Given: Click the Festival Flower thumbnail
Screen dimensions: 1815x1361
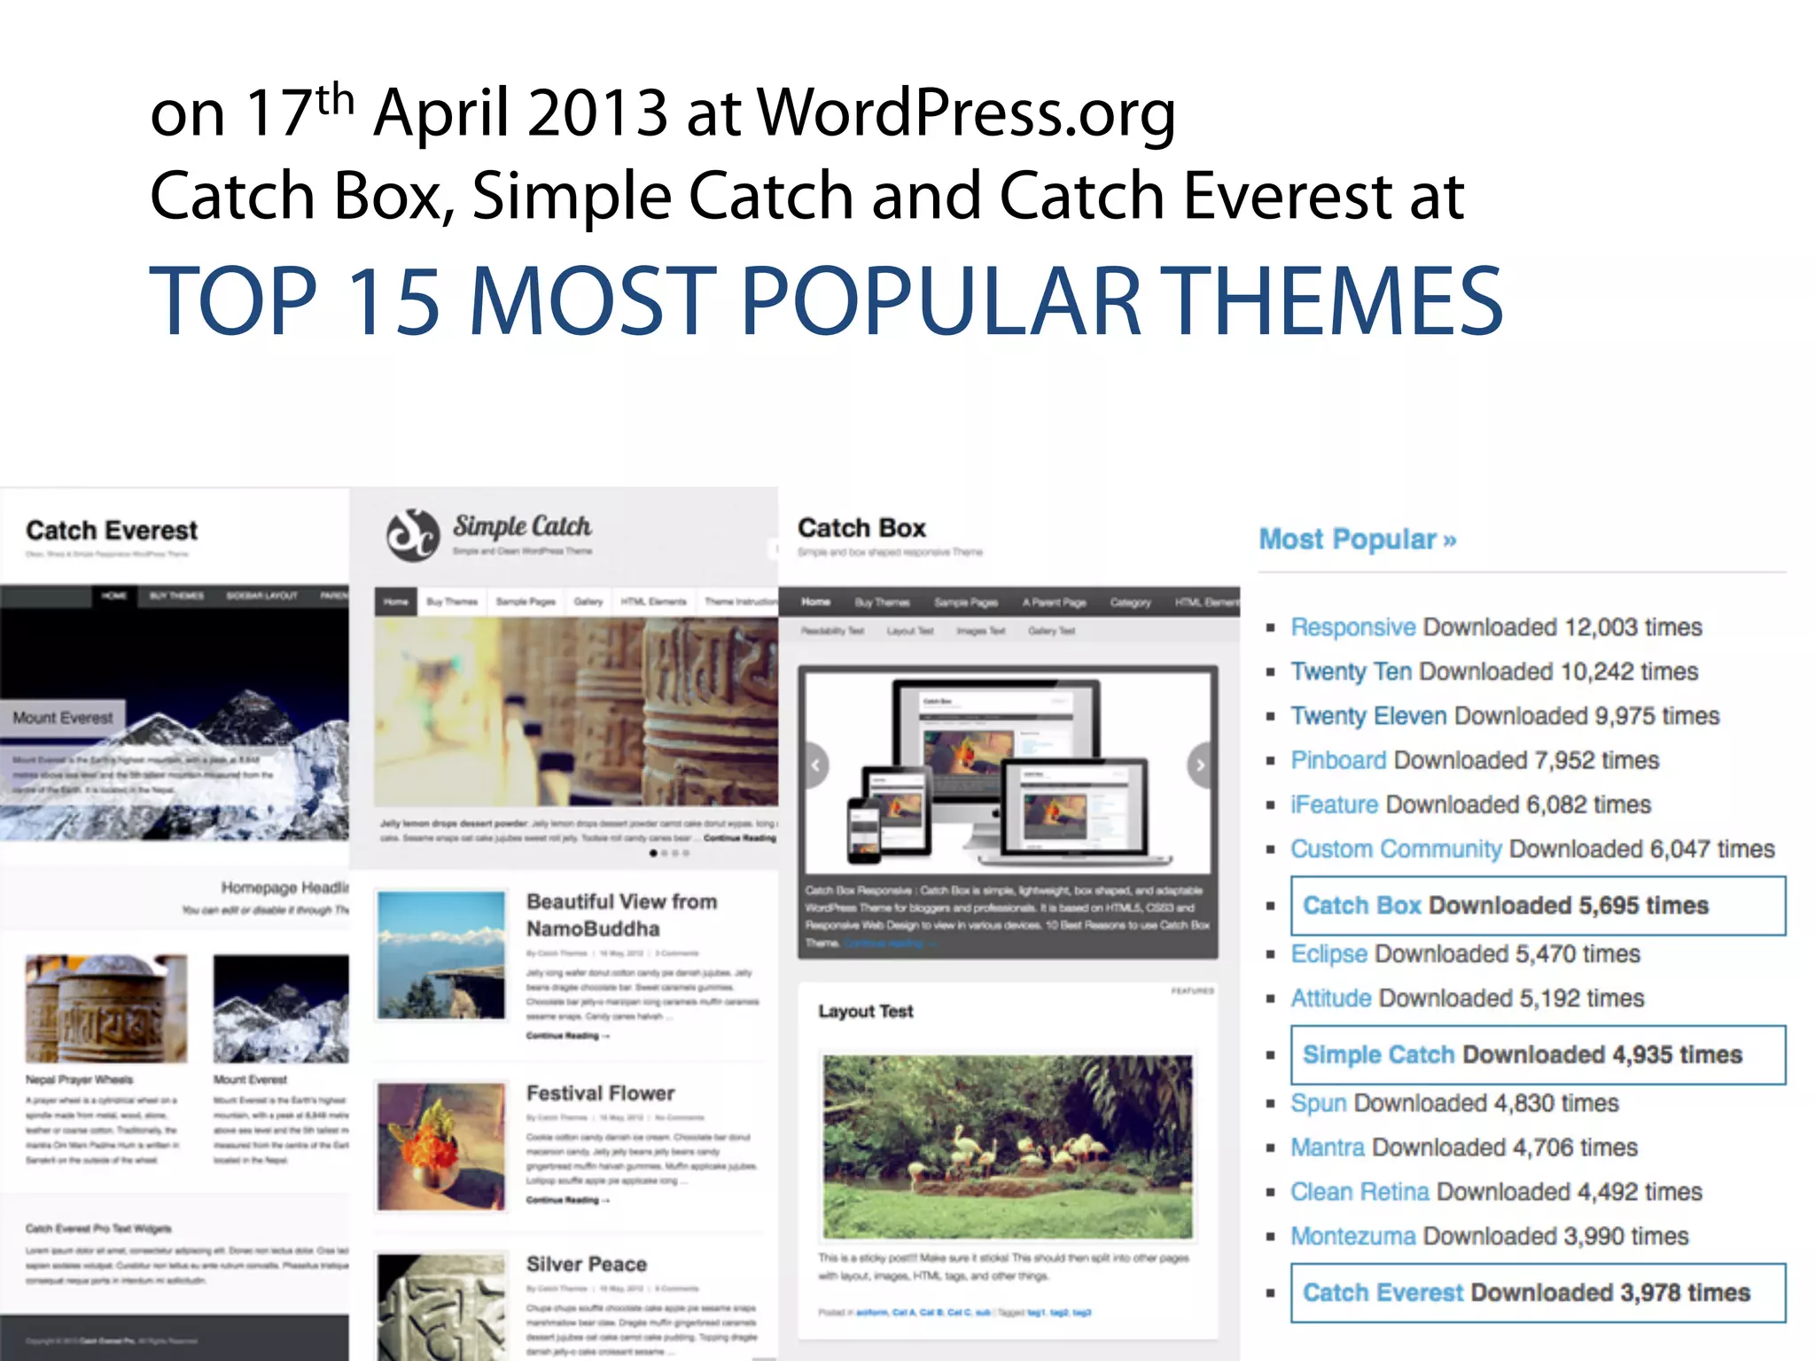Looking at the screenshot, I should 440,1146.
